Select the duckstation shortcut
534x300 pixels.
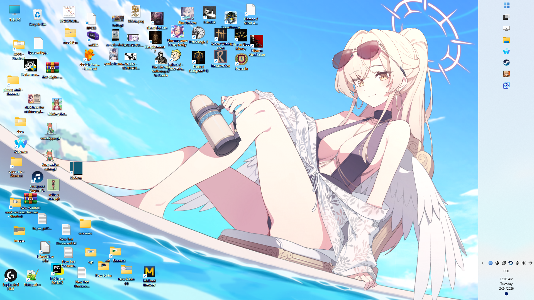(89, 60)
